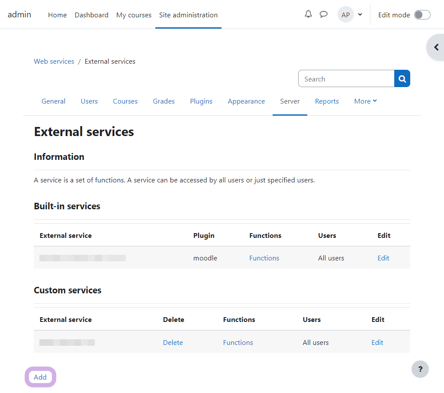Delete the custom external service
This screenshot has height=393, width=444.
tap(173, 342)
